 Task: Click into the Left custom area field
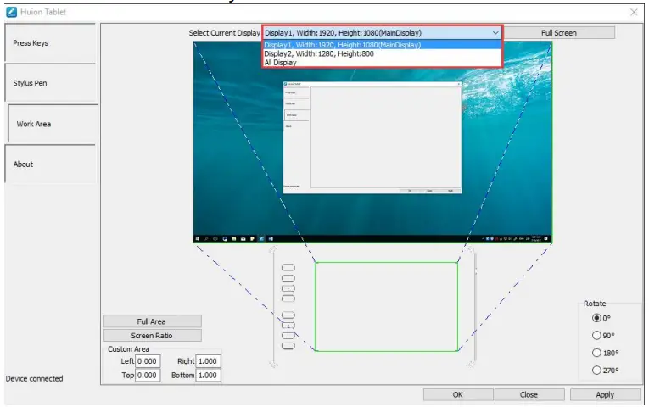tap(148, 361)
